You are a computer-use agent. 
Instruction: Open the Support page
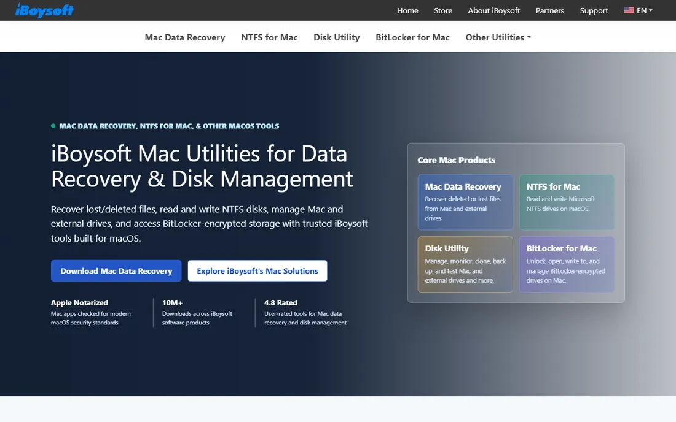click(x=594, y=11)
